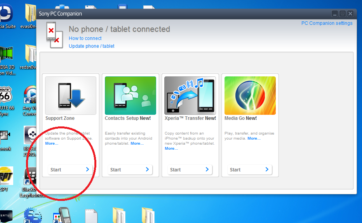The image size is (362, 223).
Task: Open the Update phone / tablet link
Action: (x=91, y=46)
